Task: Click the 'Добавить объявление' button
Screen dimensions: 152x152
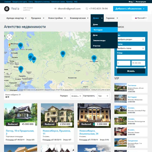Action: click(x=130, y=9)
